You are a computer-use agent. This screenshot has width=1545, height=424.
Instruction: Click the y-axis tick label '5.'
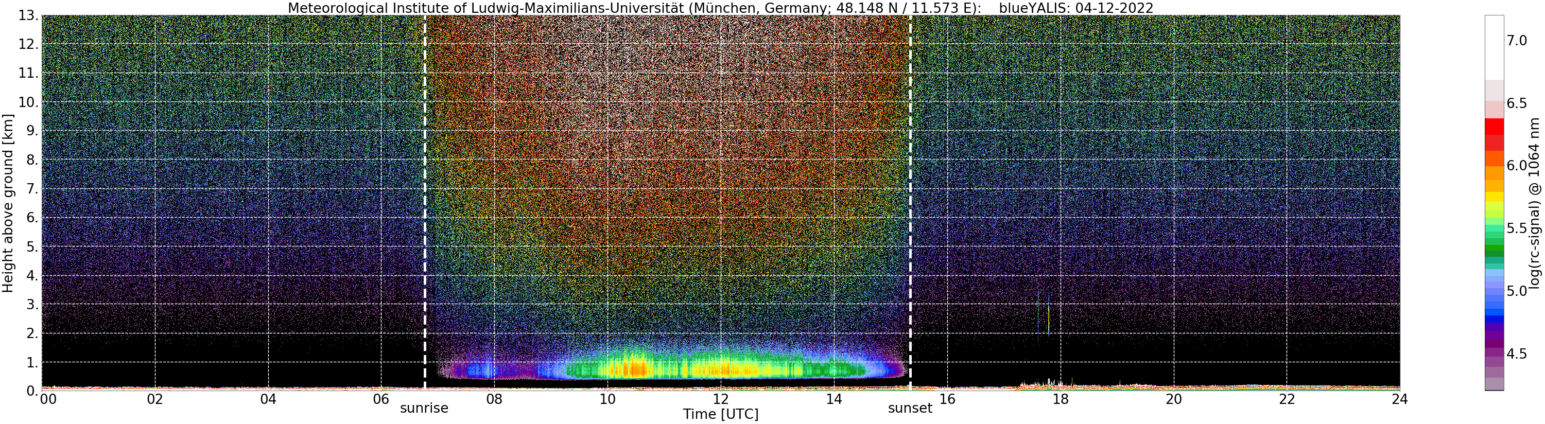pos(31,246)
